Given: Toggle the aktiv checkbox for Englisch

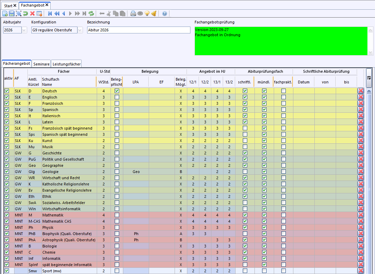Looking at the screenshot, I should click(x=7, y=97).
